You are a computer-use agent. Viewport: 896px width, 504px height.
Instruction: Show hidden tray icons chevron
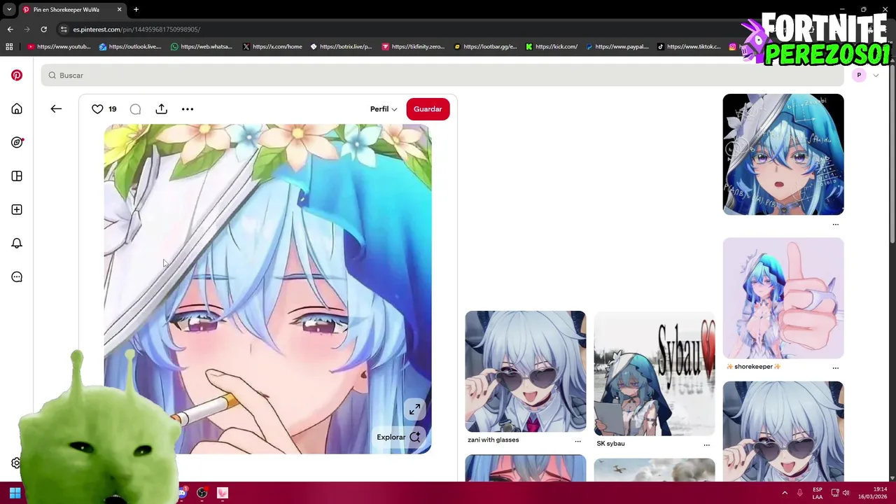pos(785,493)
